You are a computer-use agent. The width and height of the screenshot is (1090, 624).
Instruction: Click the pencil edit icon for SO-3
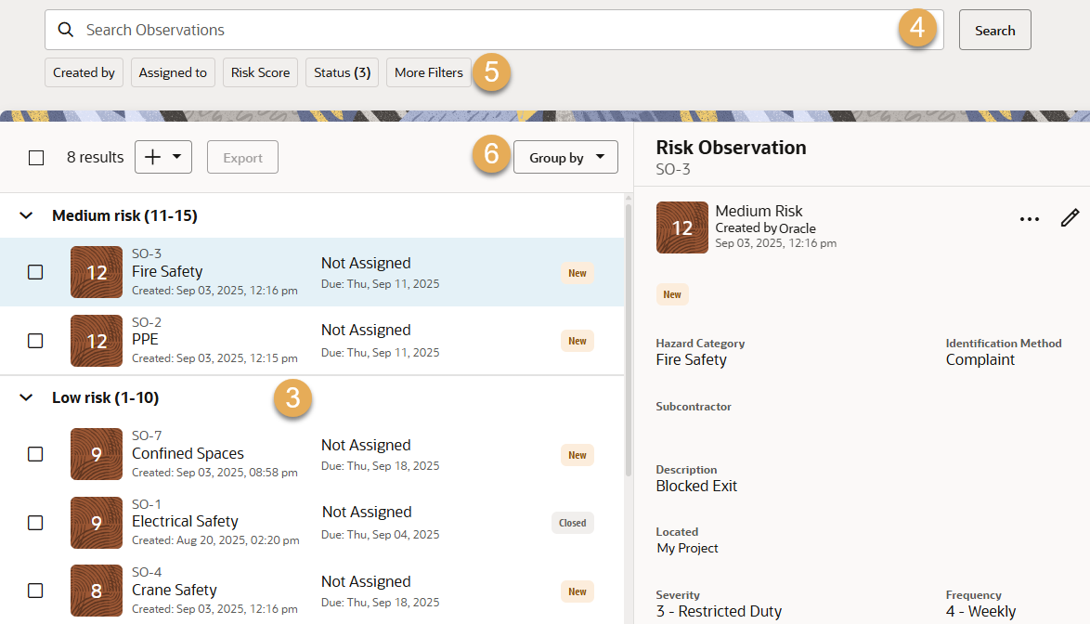point(1070,218)
